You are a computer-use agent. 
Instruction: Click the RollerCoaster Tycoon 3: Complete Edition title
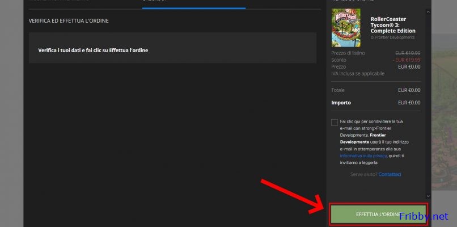coord(392,24)
